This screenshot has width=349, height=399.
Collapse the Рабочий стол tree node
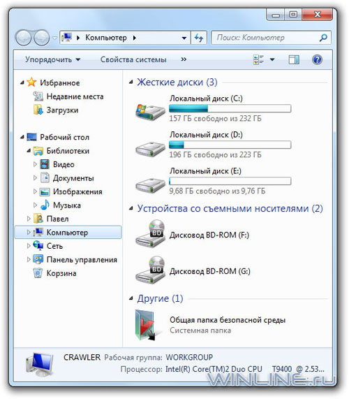[x=22, y=137]
